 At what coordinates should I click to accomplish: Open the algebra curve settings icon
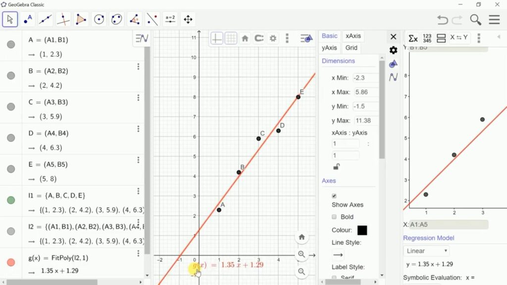pyautogui.click(x=393, y=77)
